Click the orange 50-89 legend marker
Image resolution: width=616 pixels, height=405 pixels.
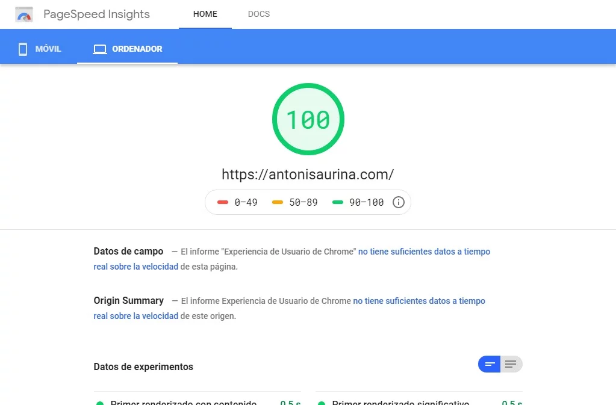tap(278, 202)
